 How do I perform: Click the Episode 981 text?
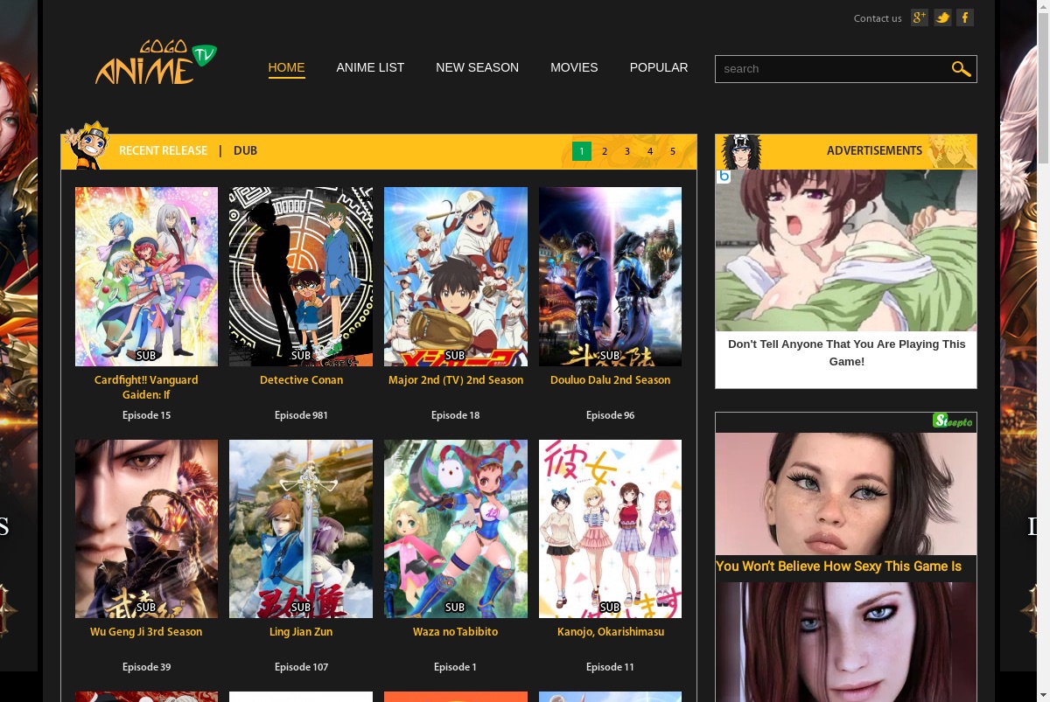coord(301,415)
